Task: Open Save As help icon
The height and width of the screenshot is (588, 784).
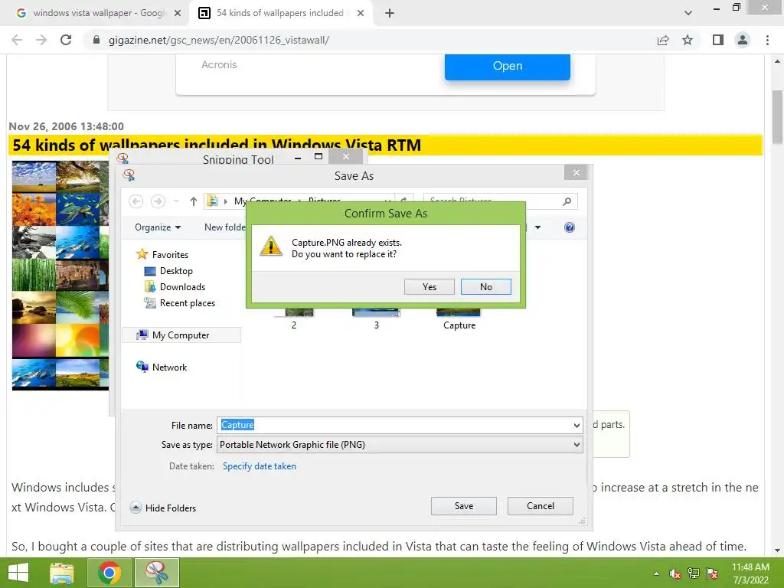Action: [569, 227]
